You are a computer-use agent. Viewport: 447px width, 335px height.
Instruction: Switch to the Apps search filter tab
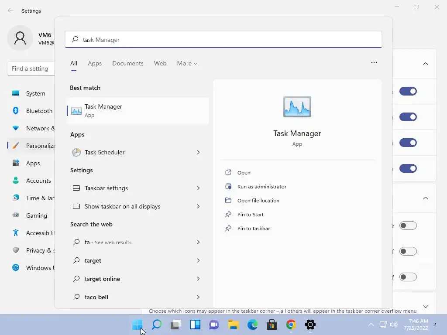tap(95, 63)
